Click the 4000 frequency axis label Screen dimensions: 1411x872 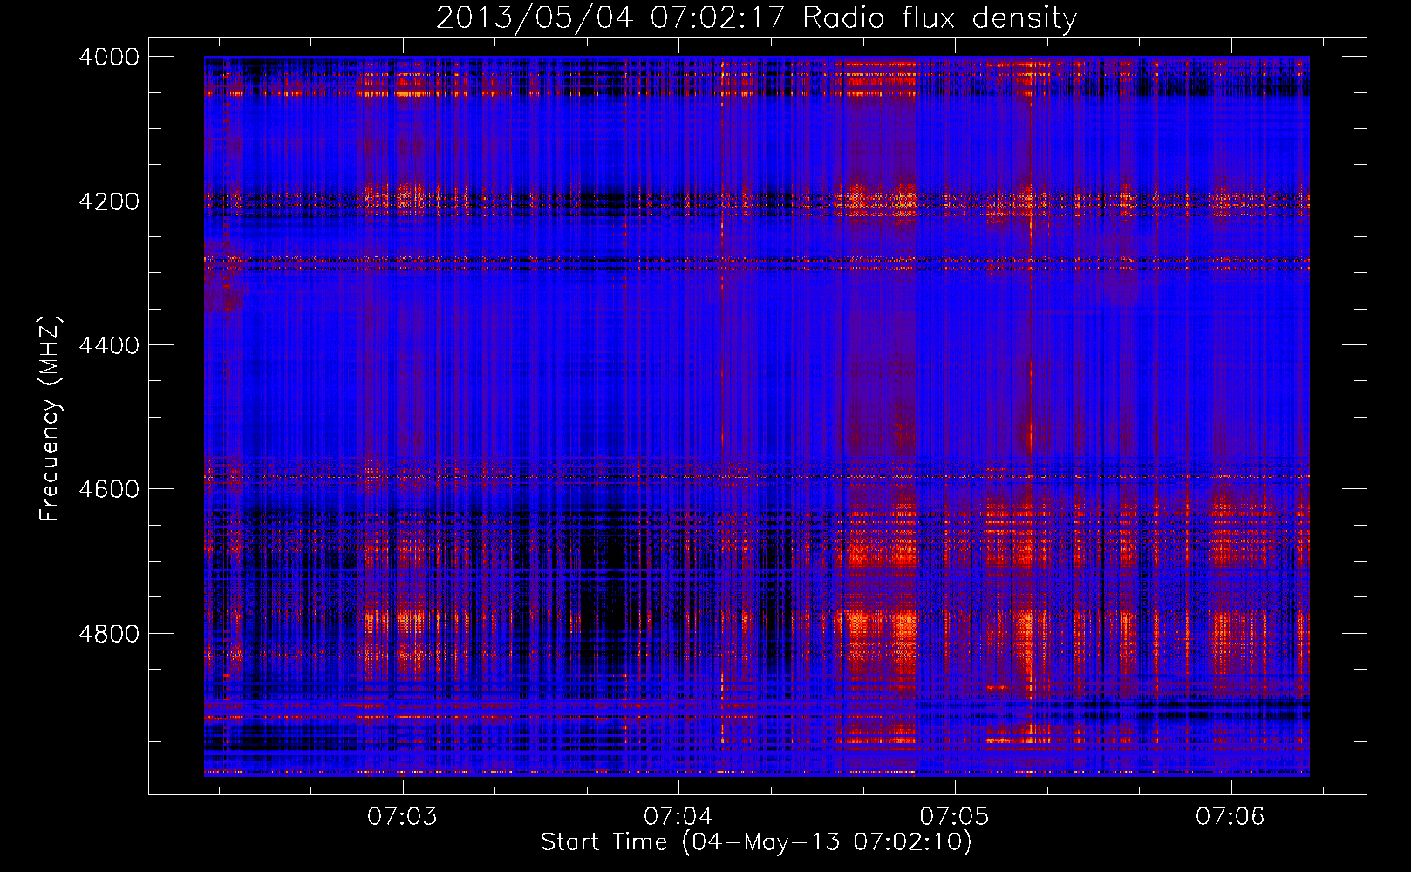pyautogui.click(x=109, y=57)
